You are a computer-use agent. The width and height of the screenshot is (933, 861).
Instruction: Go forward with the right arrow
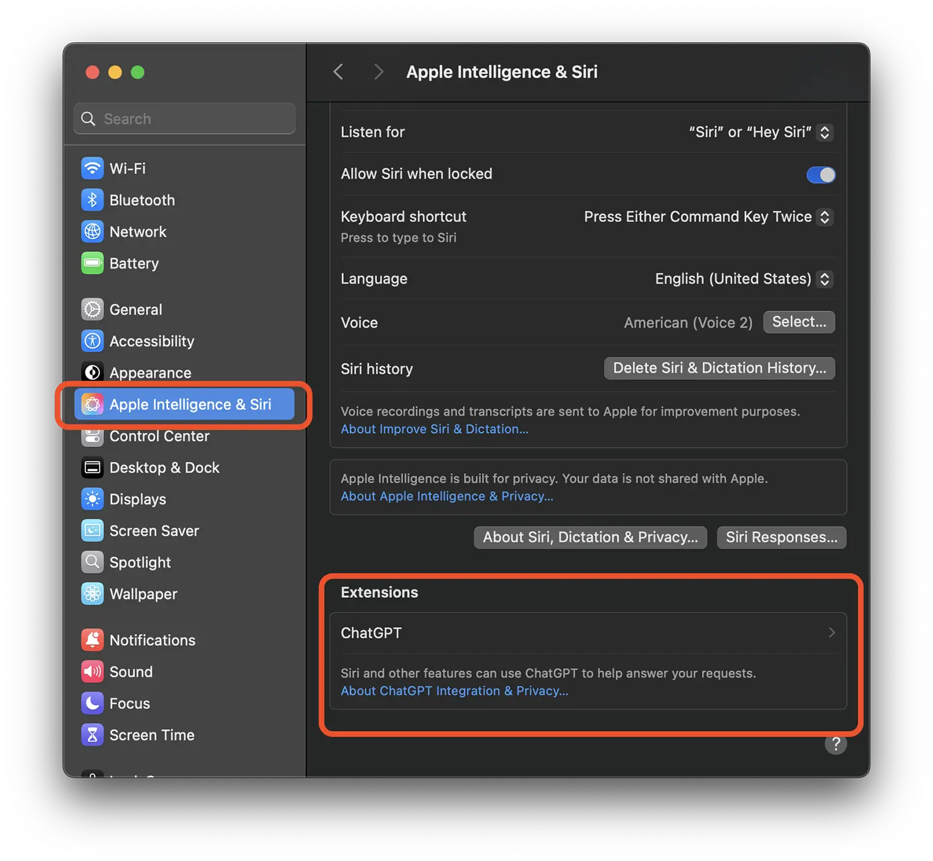click(x=379, y=72)
